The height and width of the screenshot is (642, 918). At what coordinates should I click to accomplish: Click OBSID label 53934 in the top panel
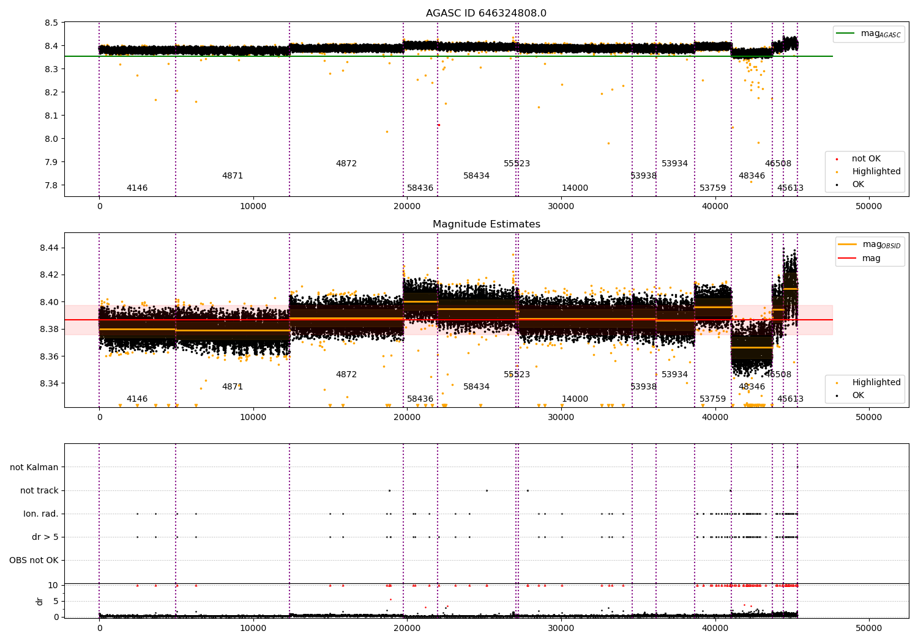(x=675, y=164)
